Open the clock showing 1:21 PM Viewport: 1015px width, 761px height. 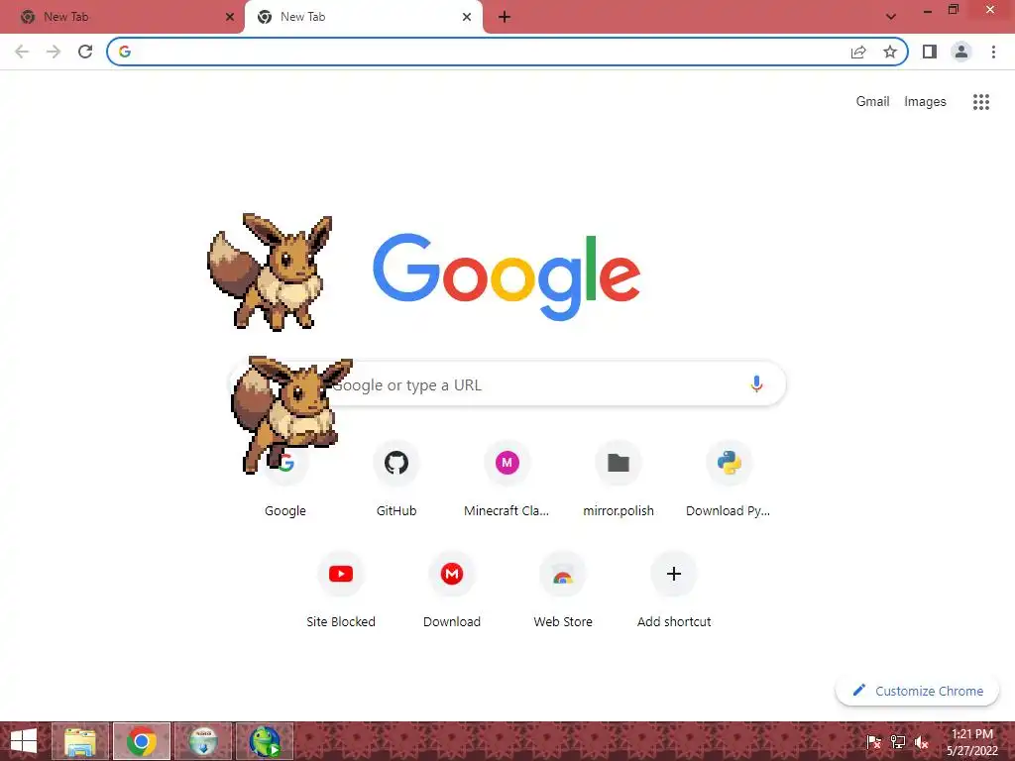click(972, 741)
